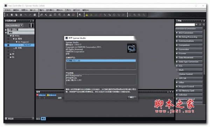The width and height of the screenshot is (210, 127).
Task: Click the red circular toolbar icon
Action: (73, 15)
